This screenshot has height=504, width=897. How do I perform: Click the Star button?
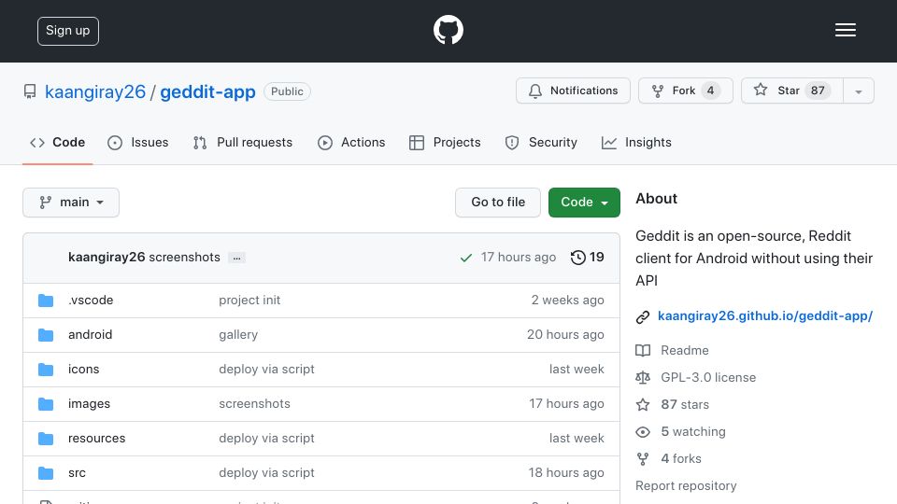[x=792, y=91]
